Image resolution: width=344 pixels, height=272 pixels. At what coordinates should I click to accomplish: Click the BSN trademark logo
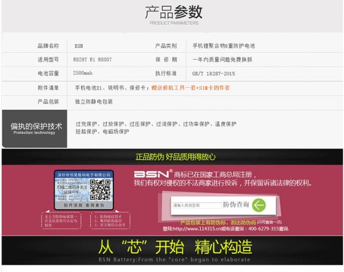pos(152,174)
